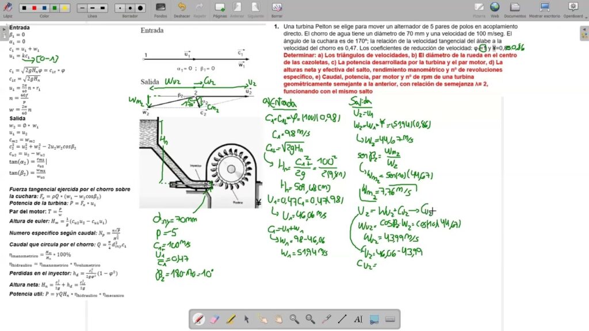Screen dimensions: 589x331
Task: Switch to Documentos view
Action: coord(515,8)
